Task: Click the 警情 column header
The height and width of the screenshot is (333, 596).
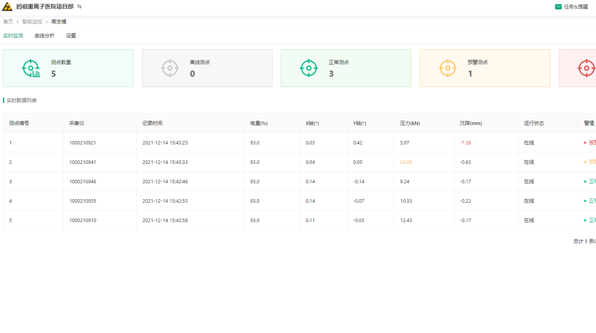Action: (x=589, y=123)
